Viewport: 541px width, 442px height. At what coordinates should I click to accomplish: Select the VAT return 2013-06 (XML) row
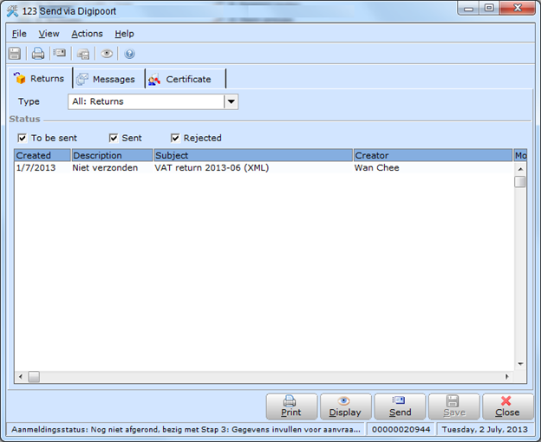tap(264, 168)
